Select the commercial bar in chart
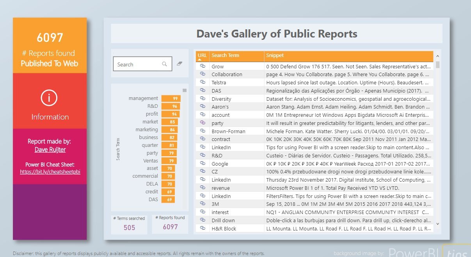The height and width of the screenshot is (257, 471). click(168, 176)
